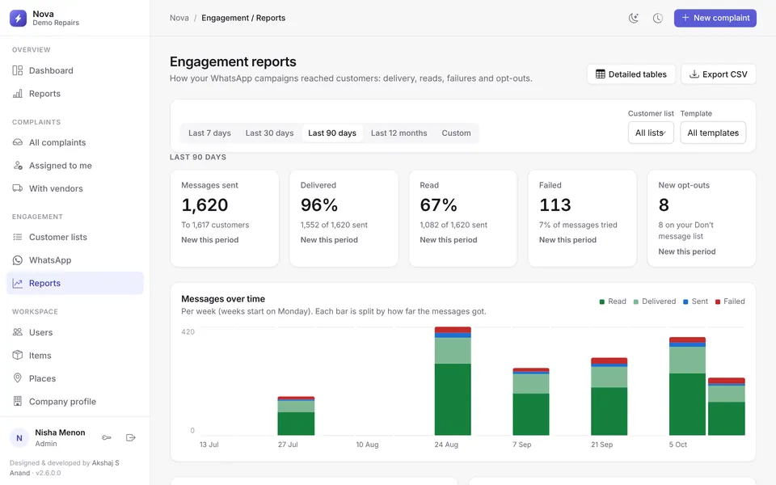Image resolution: width=776 pixels, height=485 pixels.
Task: Open Customer lists page
Action: (75, 237)
